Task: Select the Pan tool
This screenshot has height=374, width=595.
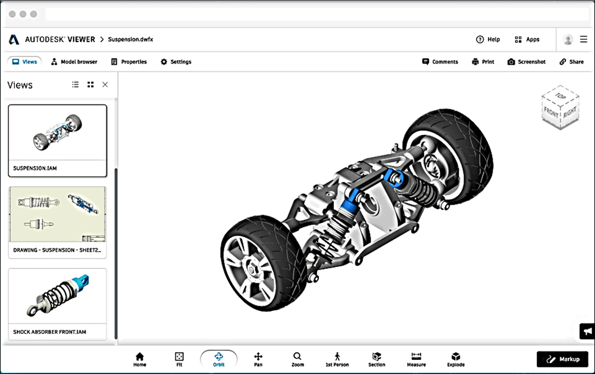Action: pyautogui.click(x=258, y=359)
